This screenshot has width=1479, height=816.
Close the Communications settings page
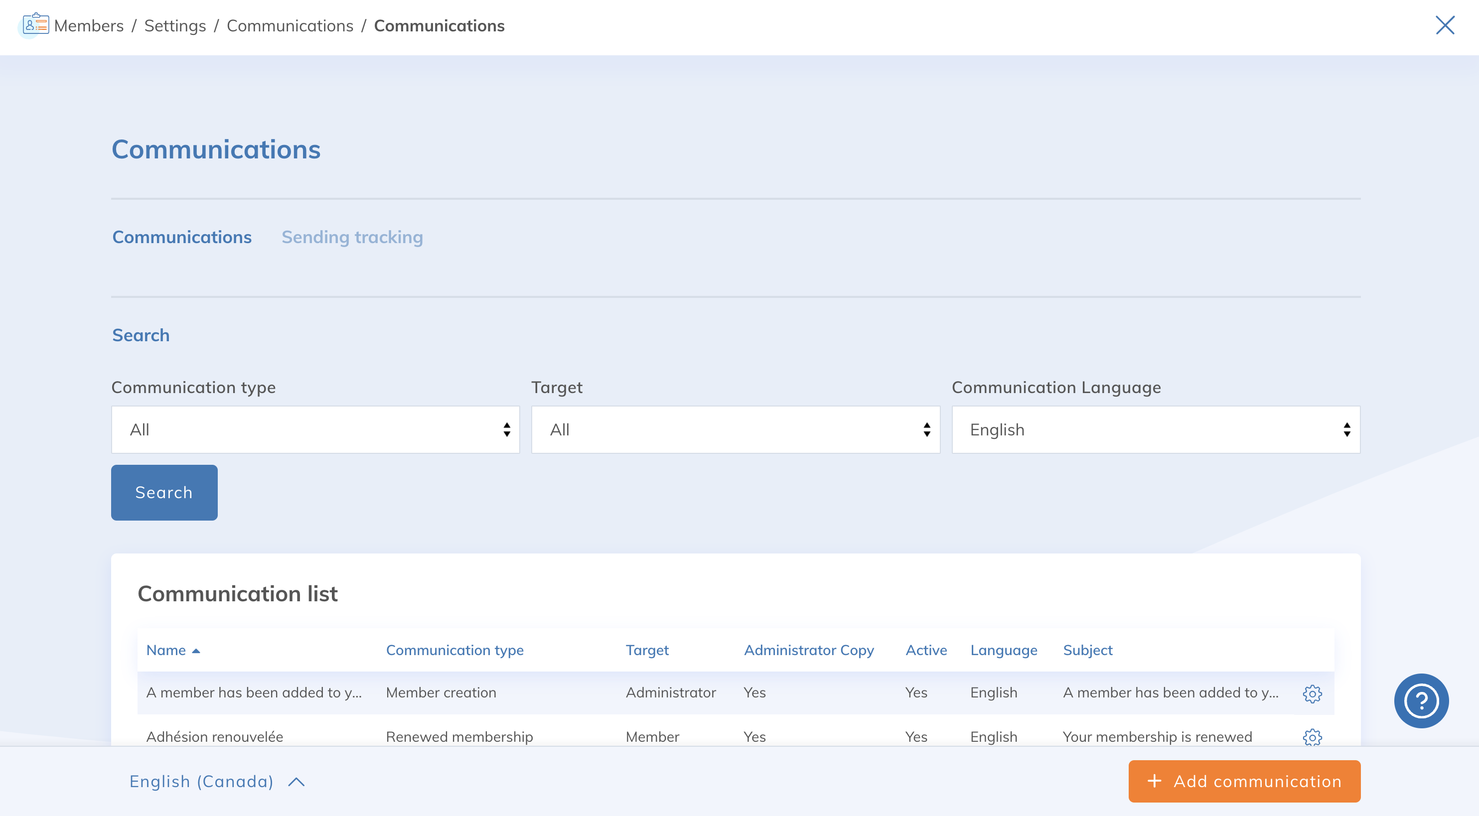1445,25
